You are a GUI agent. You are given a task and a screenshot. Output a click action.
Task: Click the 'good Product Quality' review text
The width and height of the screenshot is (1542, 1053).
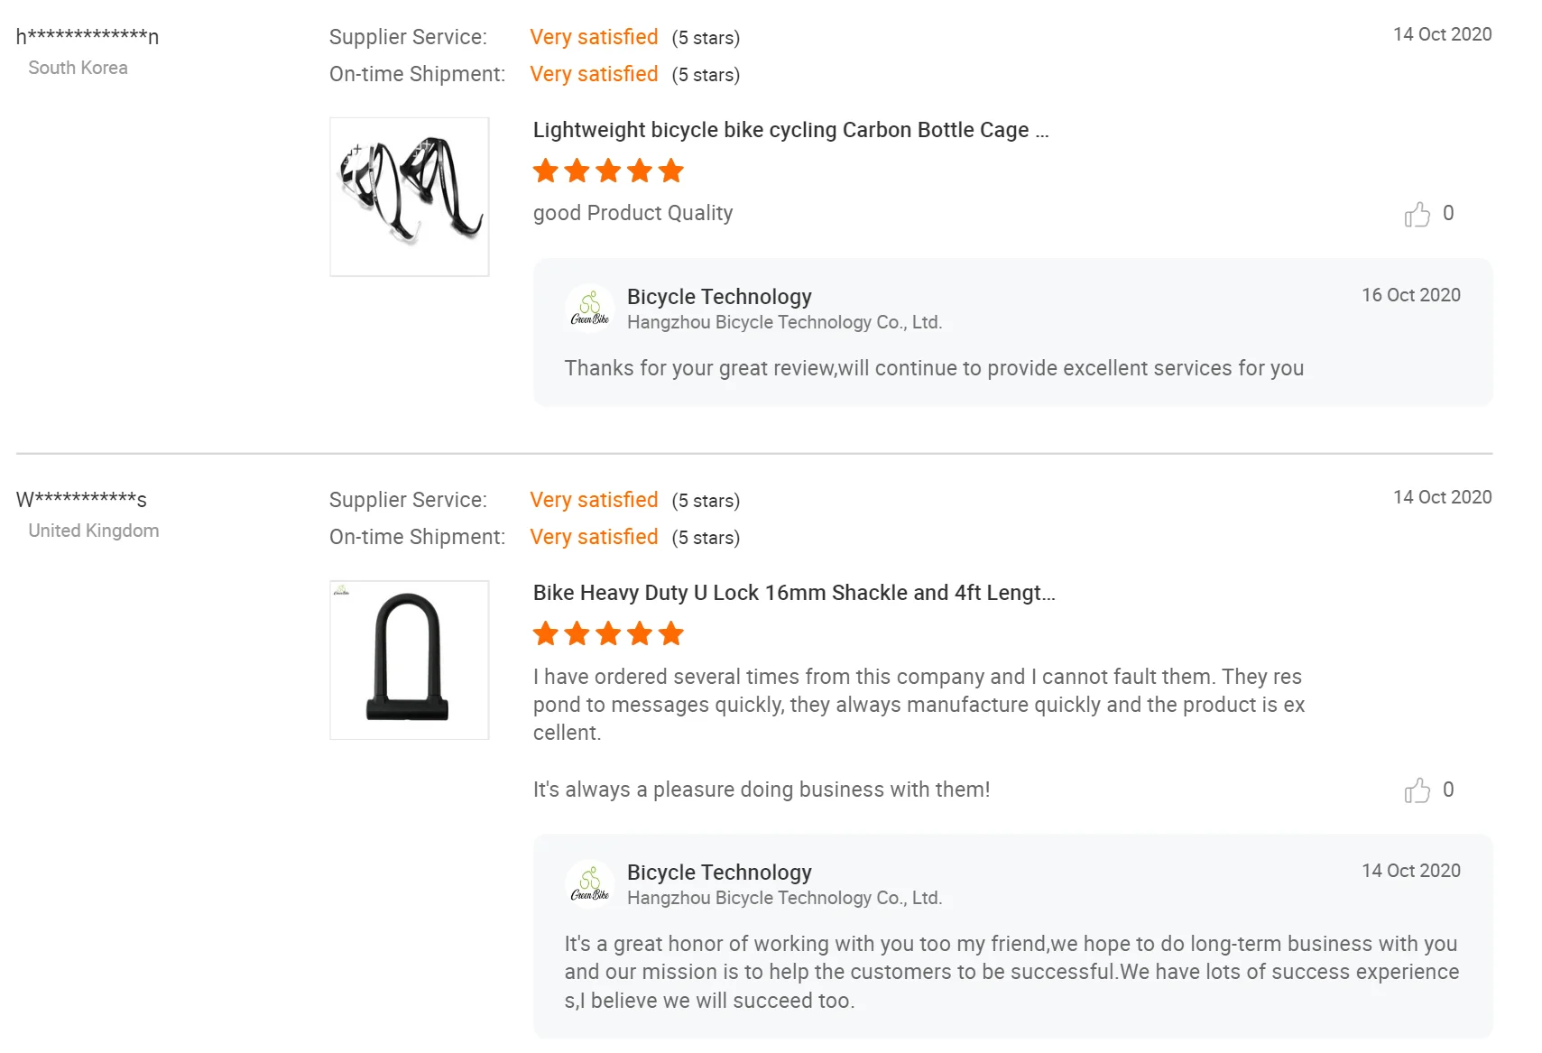[632, 213]
